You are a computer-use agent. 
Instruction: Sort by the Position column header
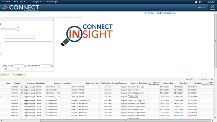pos(17,83)
